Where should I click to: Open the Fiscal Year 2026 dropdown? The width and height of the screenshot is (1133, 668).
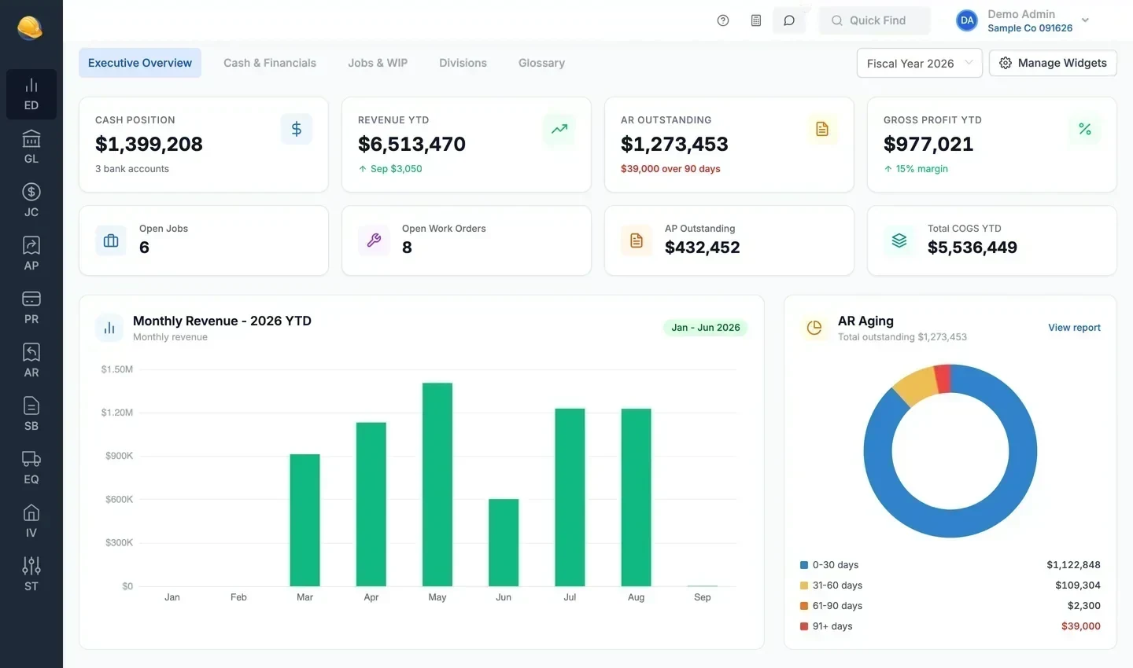[920, 63]
